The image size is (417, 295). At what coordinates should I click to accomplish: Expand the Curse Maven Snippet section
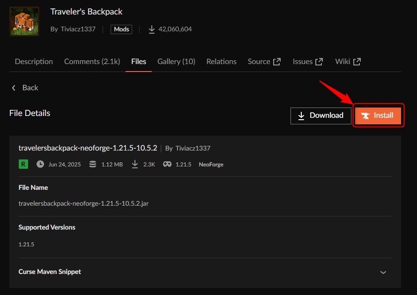click(205, 272)
